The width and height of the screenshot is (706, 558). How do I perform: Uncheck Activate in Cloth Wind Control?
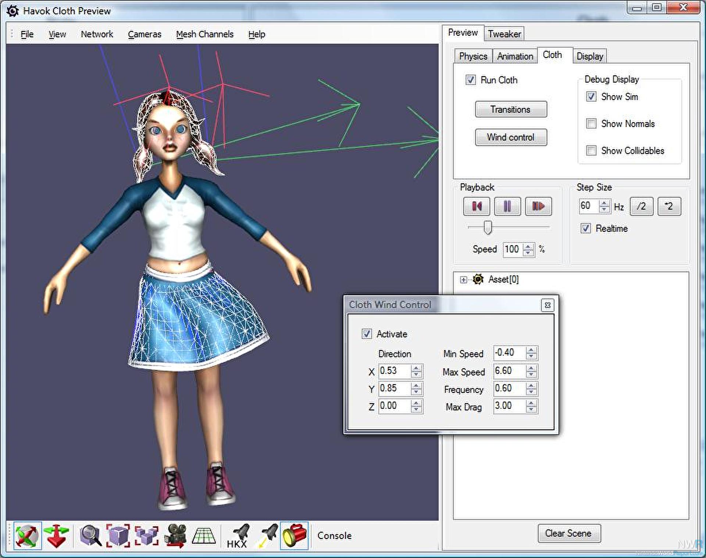click(x=366, y=334)
